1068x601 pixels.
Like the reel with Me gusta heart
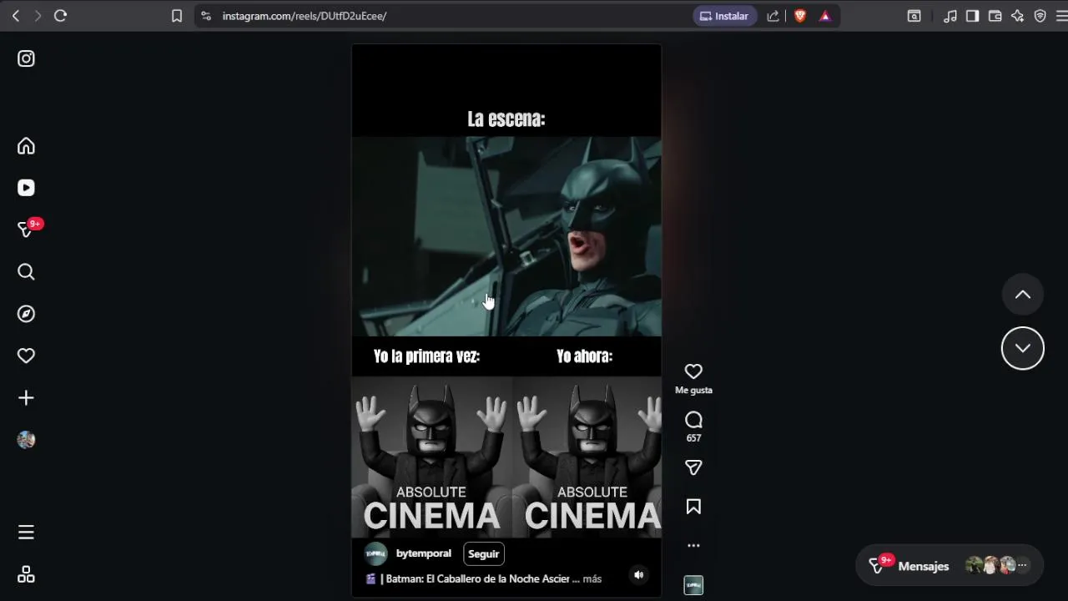[693, 371]
